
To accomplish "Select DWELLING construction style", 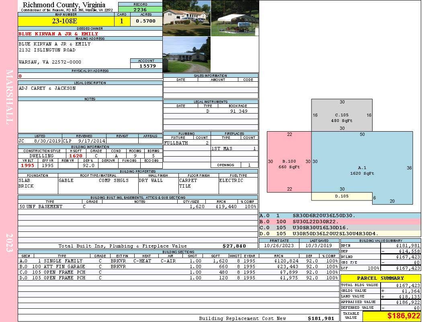I will [41, 156].
